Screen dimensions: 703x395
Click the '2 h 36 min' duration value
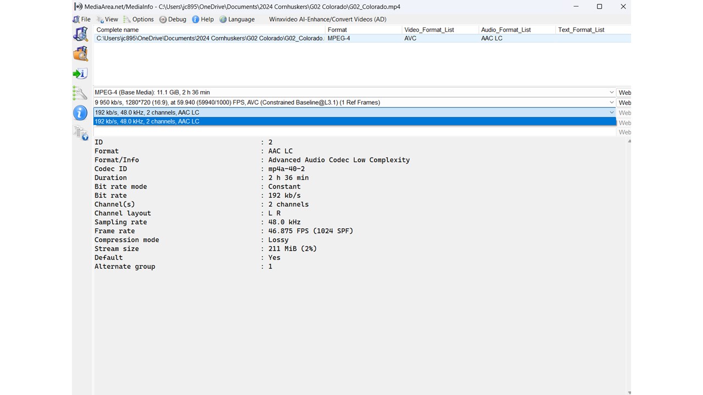click(288, 178)
